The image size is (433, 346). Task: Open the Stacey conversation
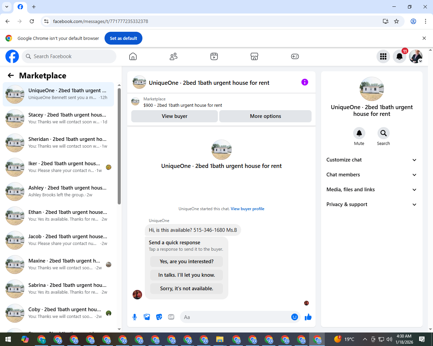click(58, 118)
